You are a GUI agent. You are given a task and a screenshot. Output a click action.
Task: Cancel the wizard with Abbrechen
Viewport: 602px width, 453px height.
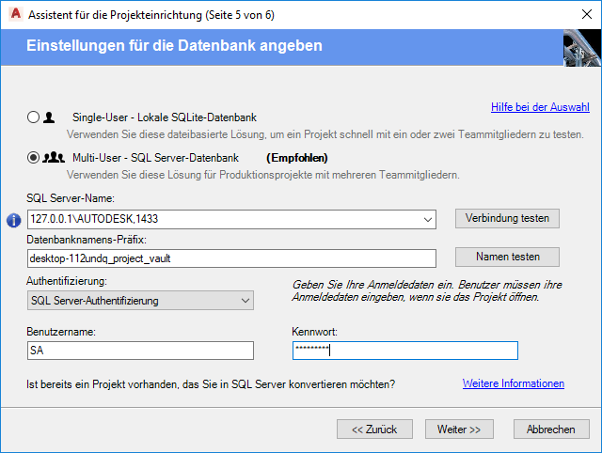click(x=551, y=429)
